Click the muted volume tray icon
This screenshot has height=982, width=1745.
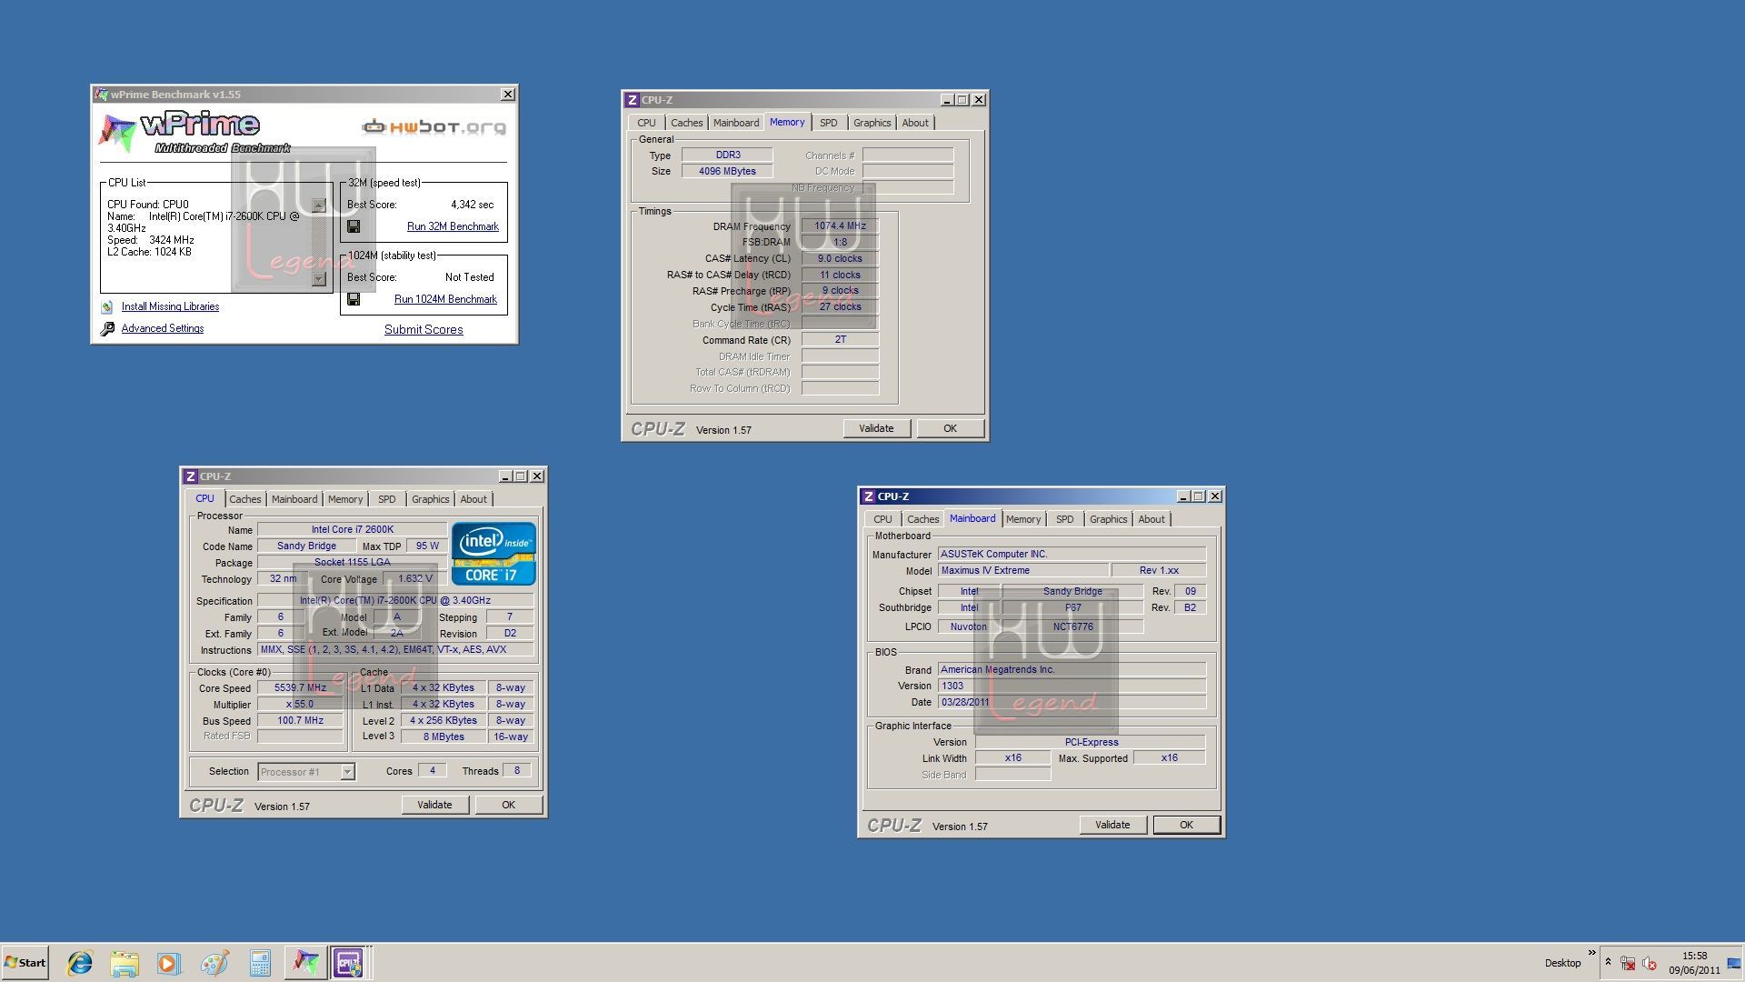(1650, 963)
